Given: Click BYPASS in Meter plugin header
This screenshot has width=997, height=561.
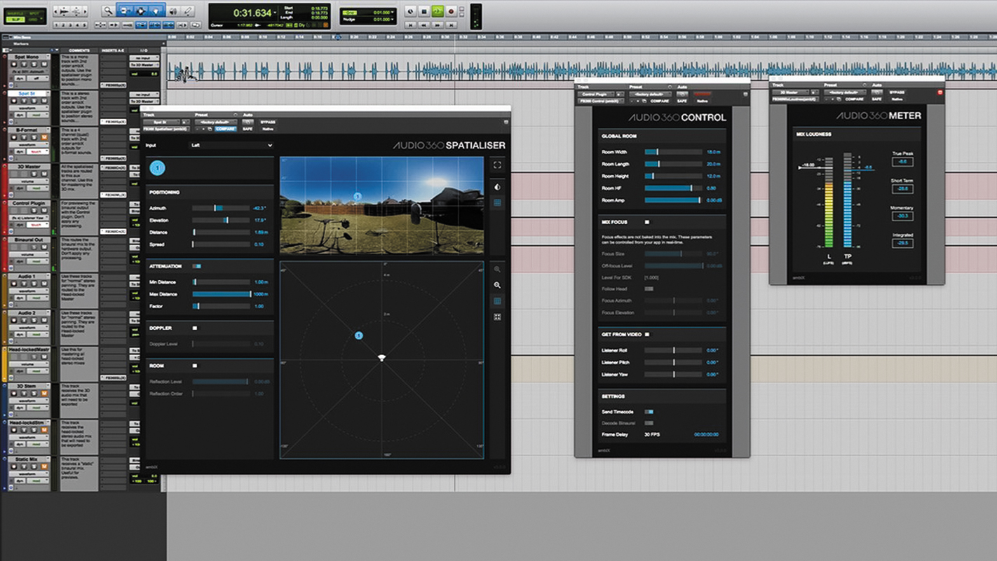Looking at the screenshot, I should coord(897,92).
